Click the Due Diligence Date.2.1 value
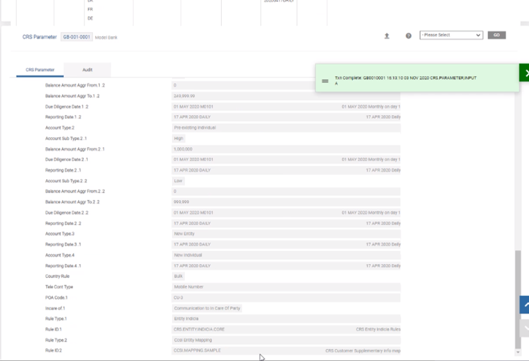529x361 pixels. click(x=286, y=159)
